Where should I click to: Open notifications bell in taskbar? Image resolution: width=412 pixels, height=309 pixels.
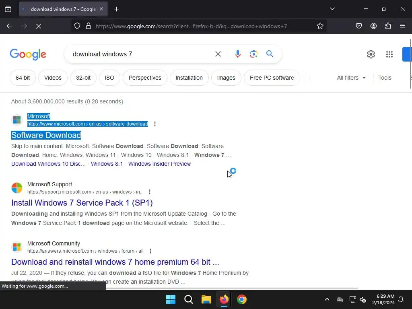pos(401,299)
